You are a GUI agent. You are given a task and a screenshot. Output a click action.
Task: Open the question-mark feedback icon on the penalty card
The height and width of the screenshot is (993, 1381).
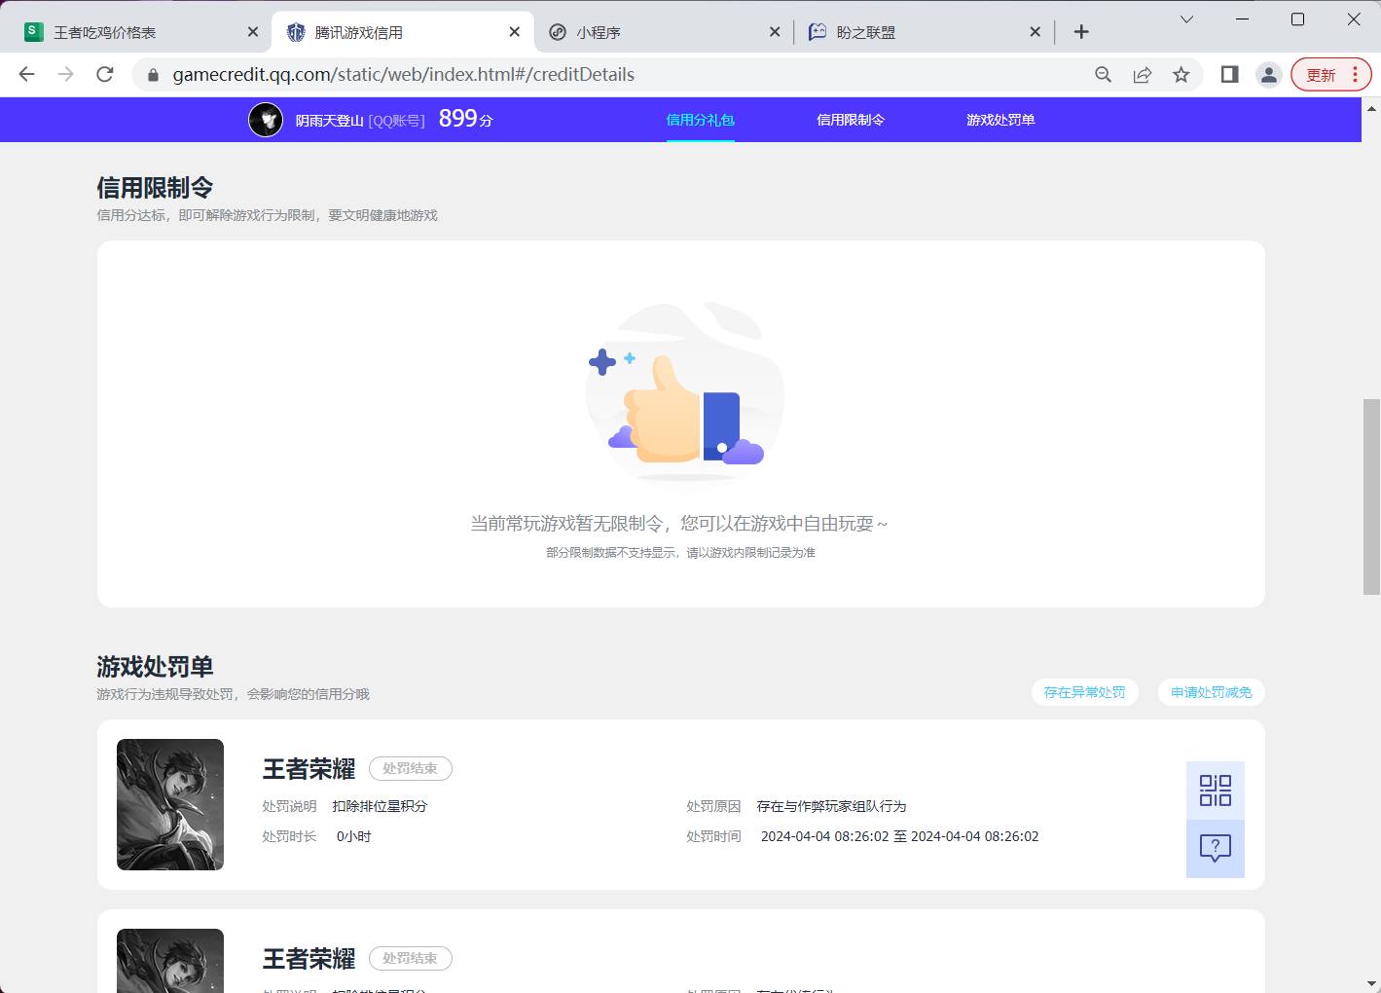click(x=1215, y=848)
